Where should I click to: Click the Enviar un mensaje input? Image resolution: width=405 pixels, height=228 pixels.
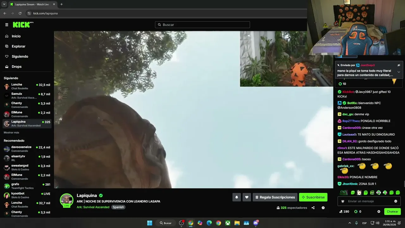tap(369, 201)
